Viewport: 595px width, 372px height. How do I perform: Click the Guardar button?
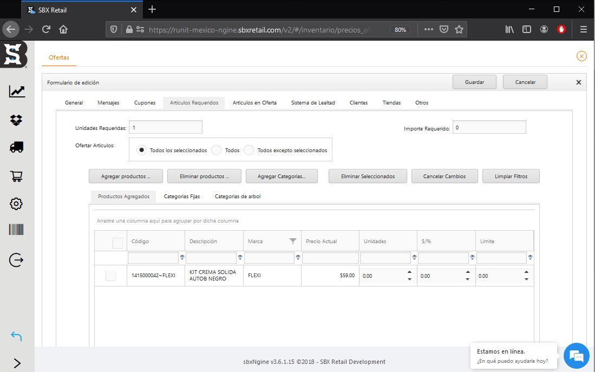474,82
